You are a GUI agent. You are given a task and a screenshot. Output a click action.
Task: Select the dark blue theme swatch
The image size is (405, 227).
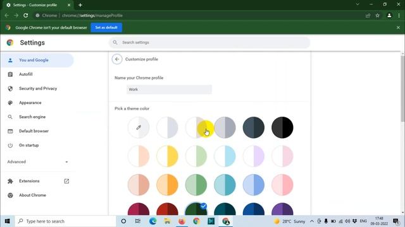pyautogui.click(x=253, y=209)
